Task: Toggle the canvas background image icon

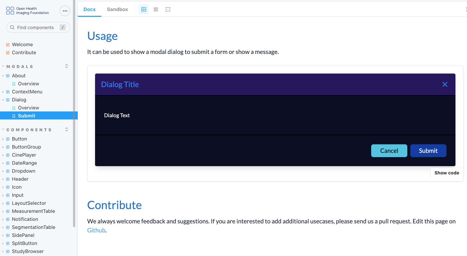Action: click(x=143, y=9)
